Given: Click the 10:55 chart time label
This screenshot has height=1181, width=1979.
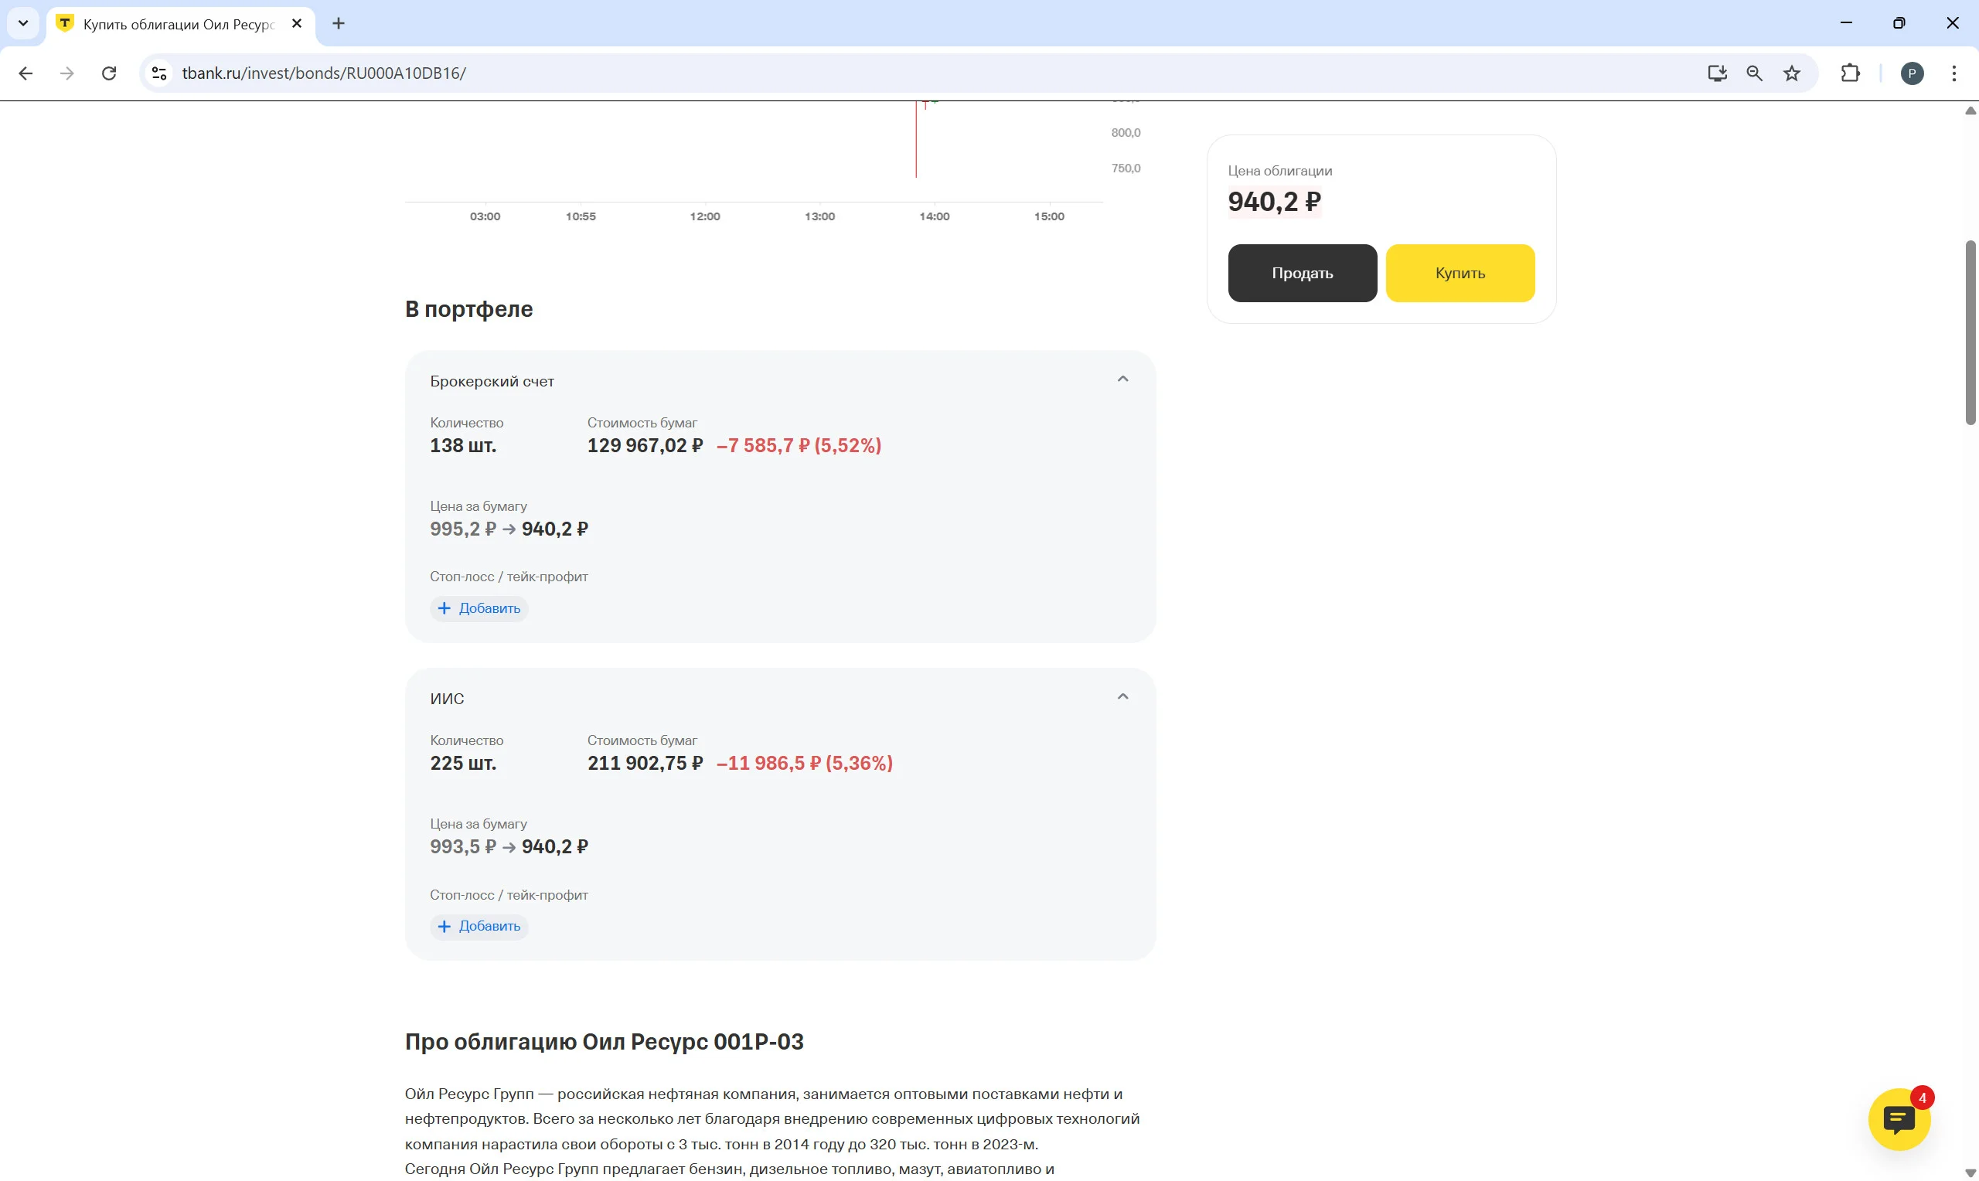Looking at the screenshot, I should [x=580, y=216].
